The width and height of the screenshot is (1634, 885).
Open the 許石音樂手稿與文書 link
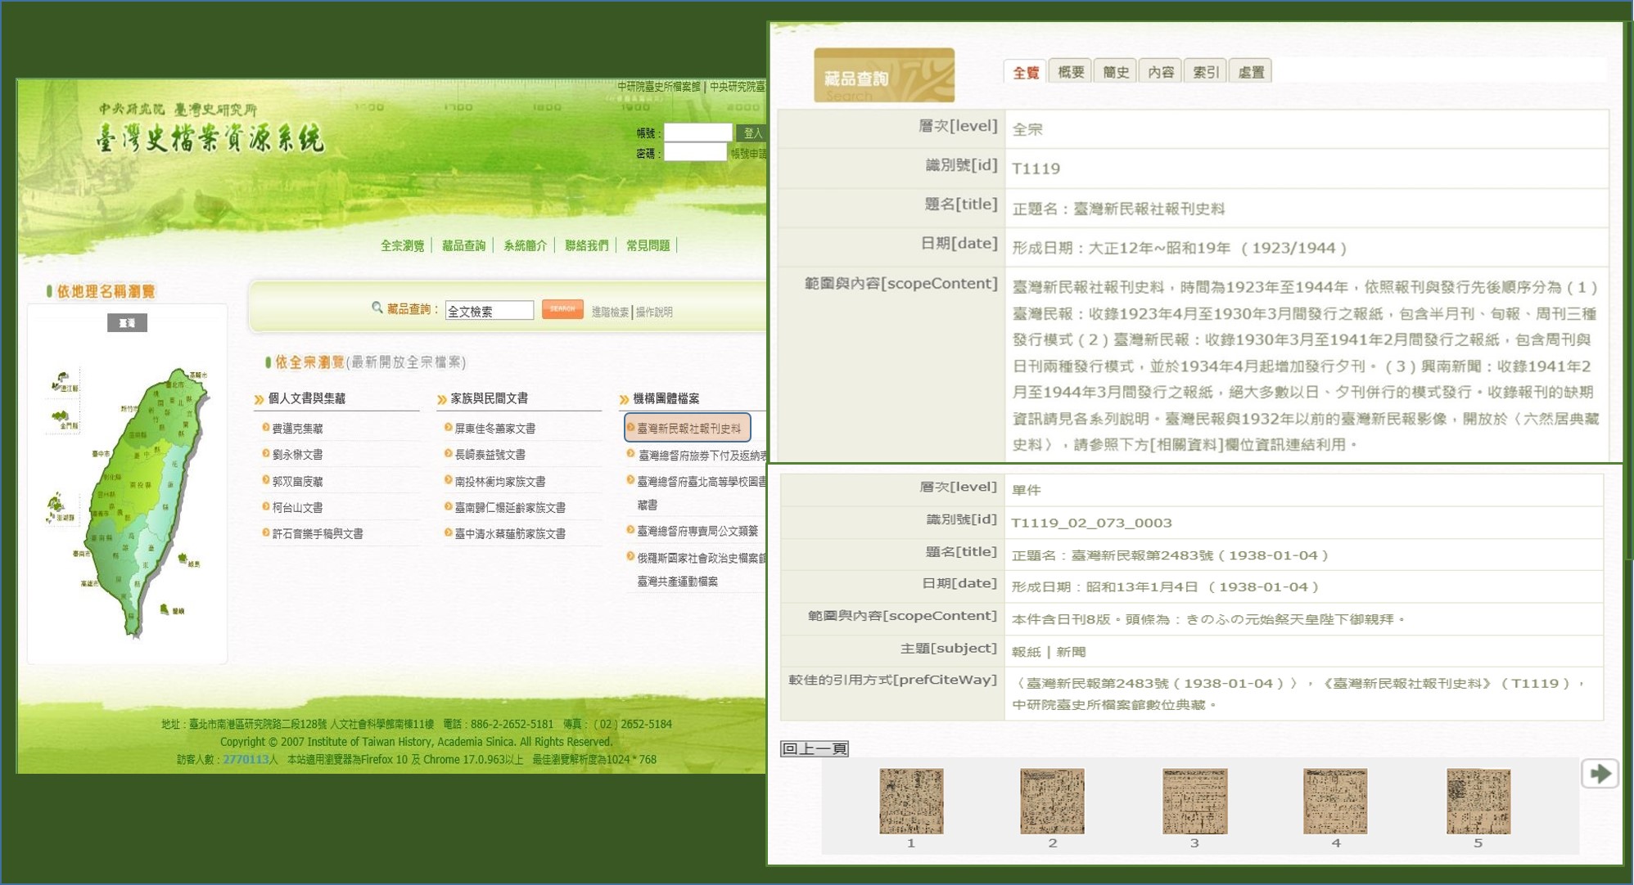318,534
